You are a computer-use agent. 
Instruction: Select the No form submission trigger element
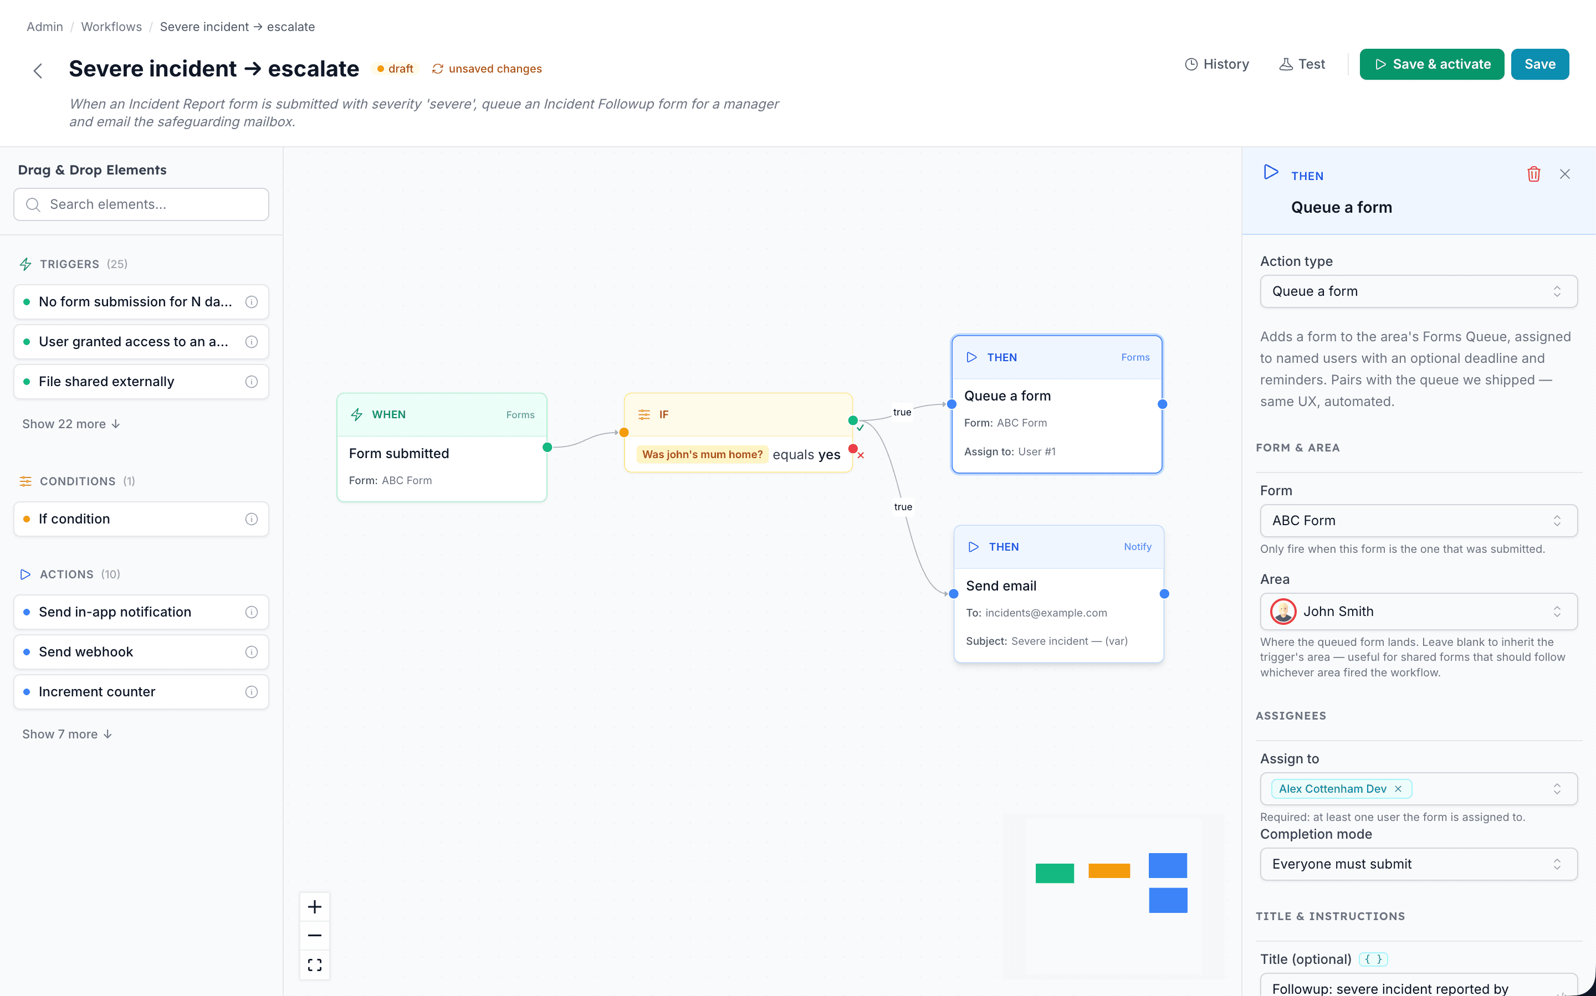[141, 302]
